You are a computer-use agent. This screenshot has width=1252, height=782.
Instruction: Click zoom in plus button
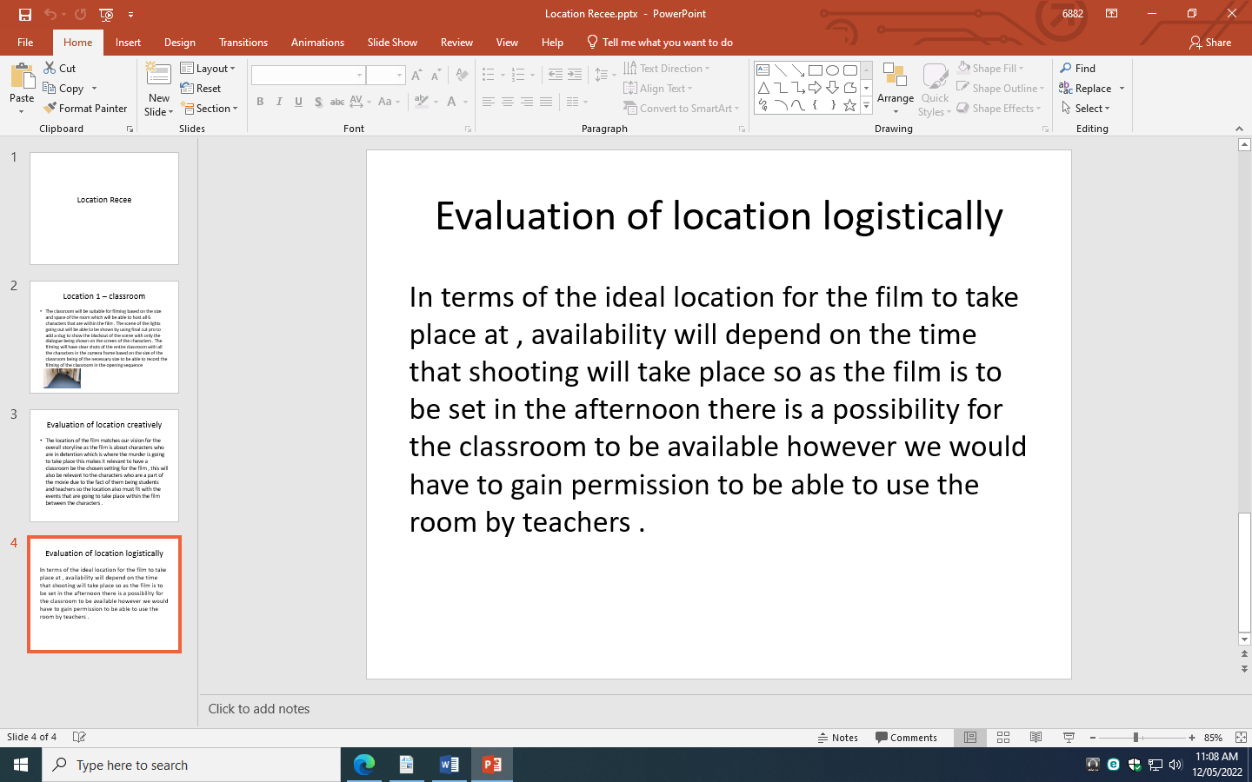[x=1192, y=738]
